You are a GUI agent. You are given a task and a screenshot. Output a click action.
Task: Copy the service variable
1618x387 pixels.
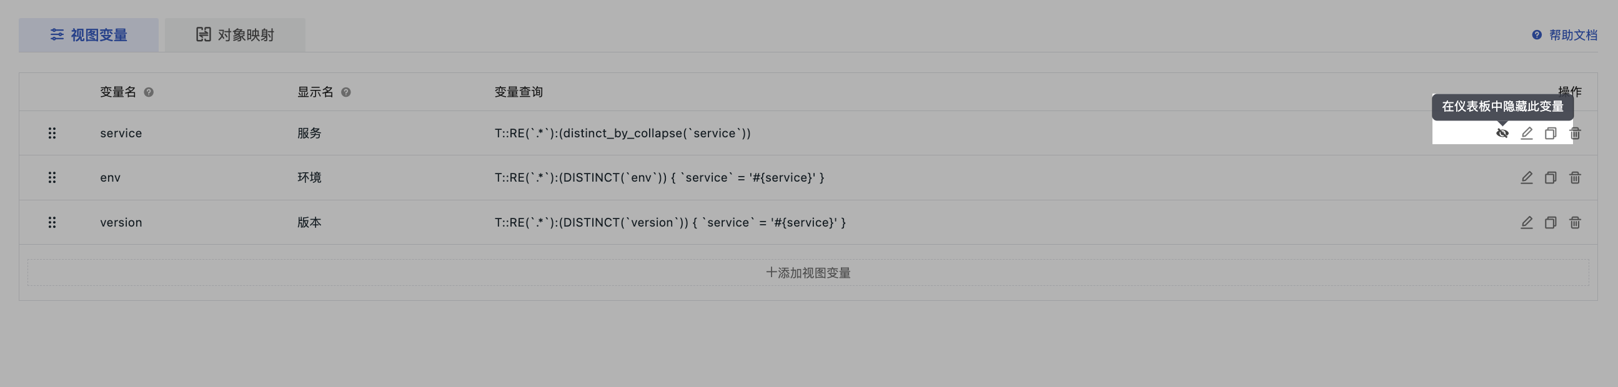[x=1550, y=133]
